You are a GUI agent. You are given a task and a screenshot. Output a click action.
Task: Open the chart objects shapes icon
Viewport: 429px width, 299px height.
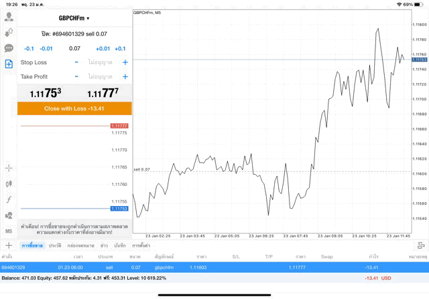pos(9,215)
